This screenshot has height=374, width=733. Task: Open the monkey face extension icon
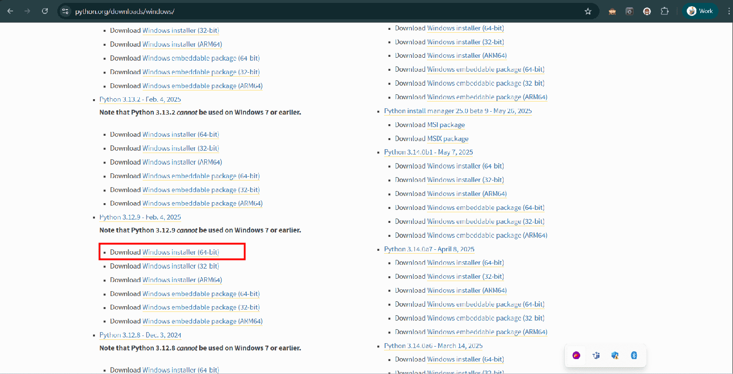[x=612, y=11]
